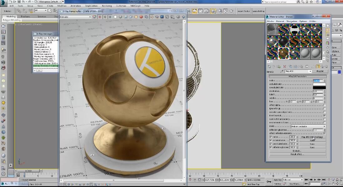Open Material Editor Navigation menu
Image resolution: width=343 pixels, height=187 pixels.
coord(292,21)
